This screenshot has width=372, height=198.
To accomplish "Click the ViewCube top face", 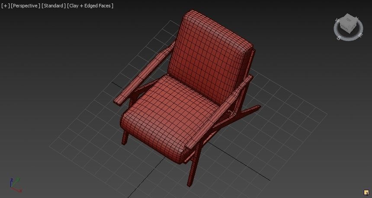I will pos(349,20).
